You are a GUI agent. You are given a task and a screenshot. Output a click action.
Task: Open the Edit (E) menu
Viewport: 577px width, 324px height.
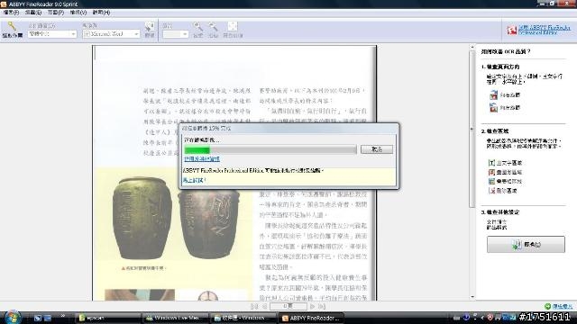coord(33,13)
